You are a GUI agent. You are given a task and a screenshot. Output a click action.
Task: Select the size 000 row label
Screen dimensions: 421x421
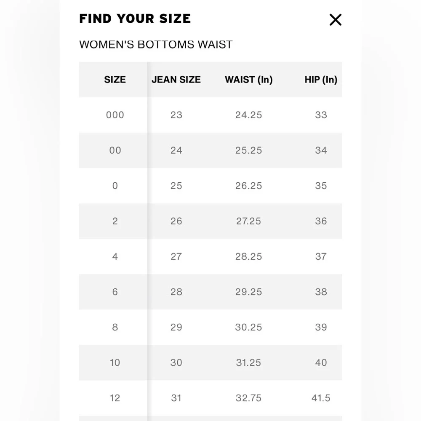point(115,115)
